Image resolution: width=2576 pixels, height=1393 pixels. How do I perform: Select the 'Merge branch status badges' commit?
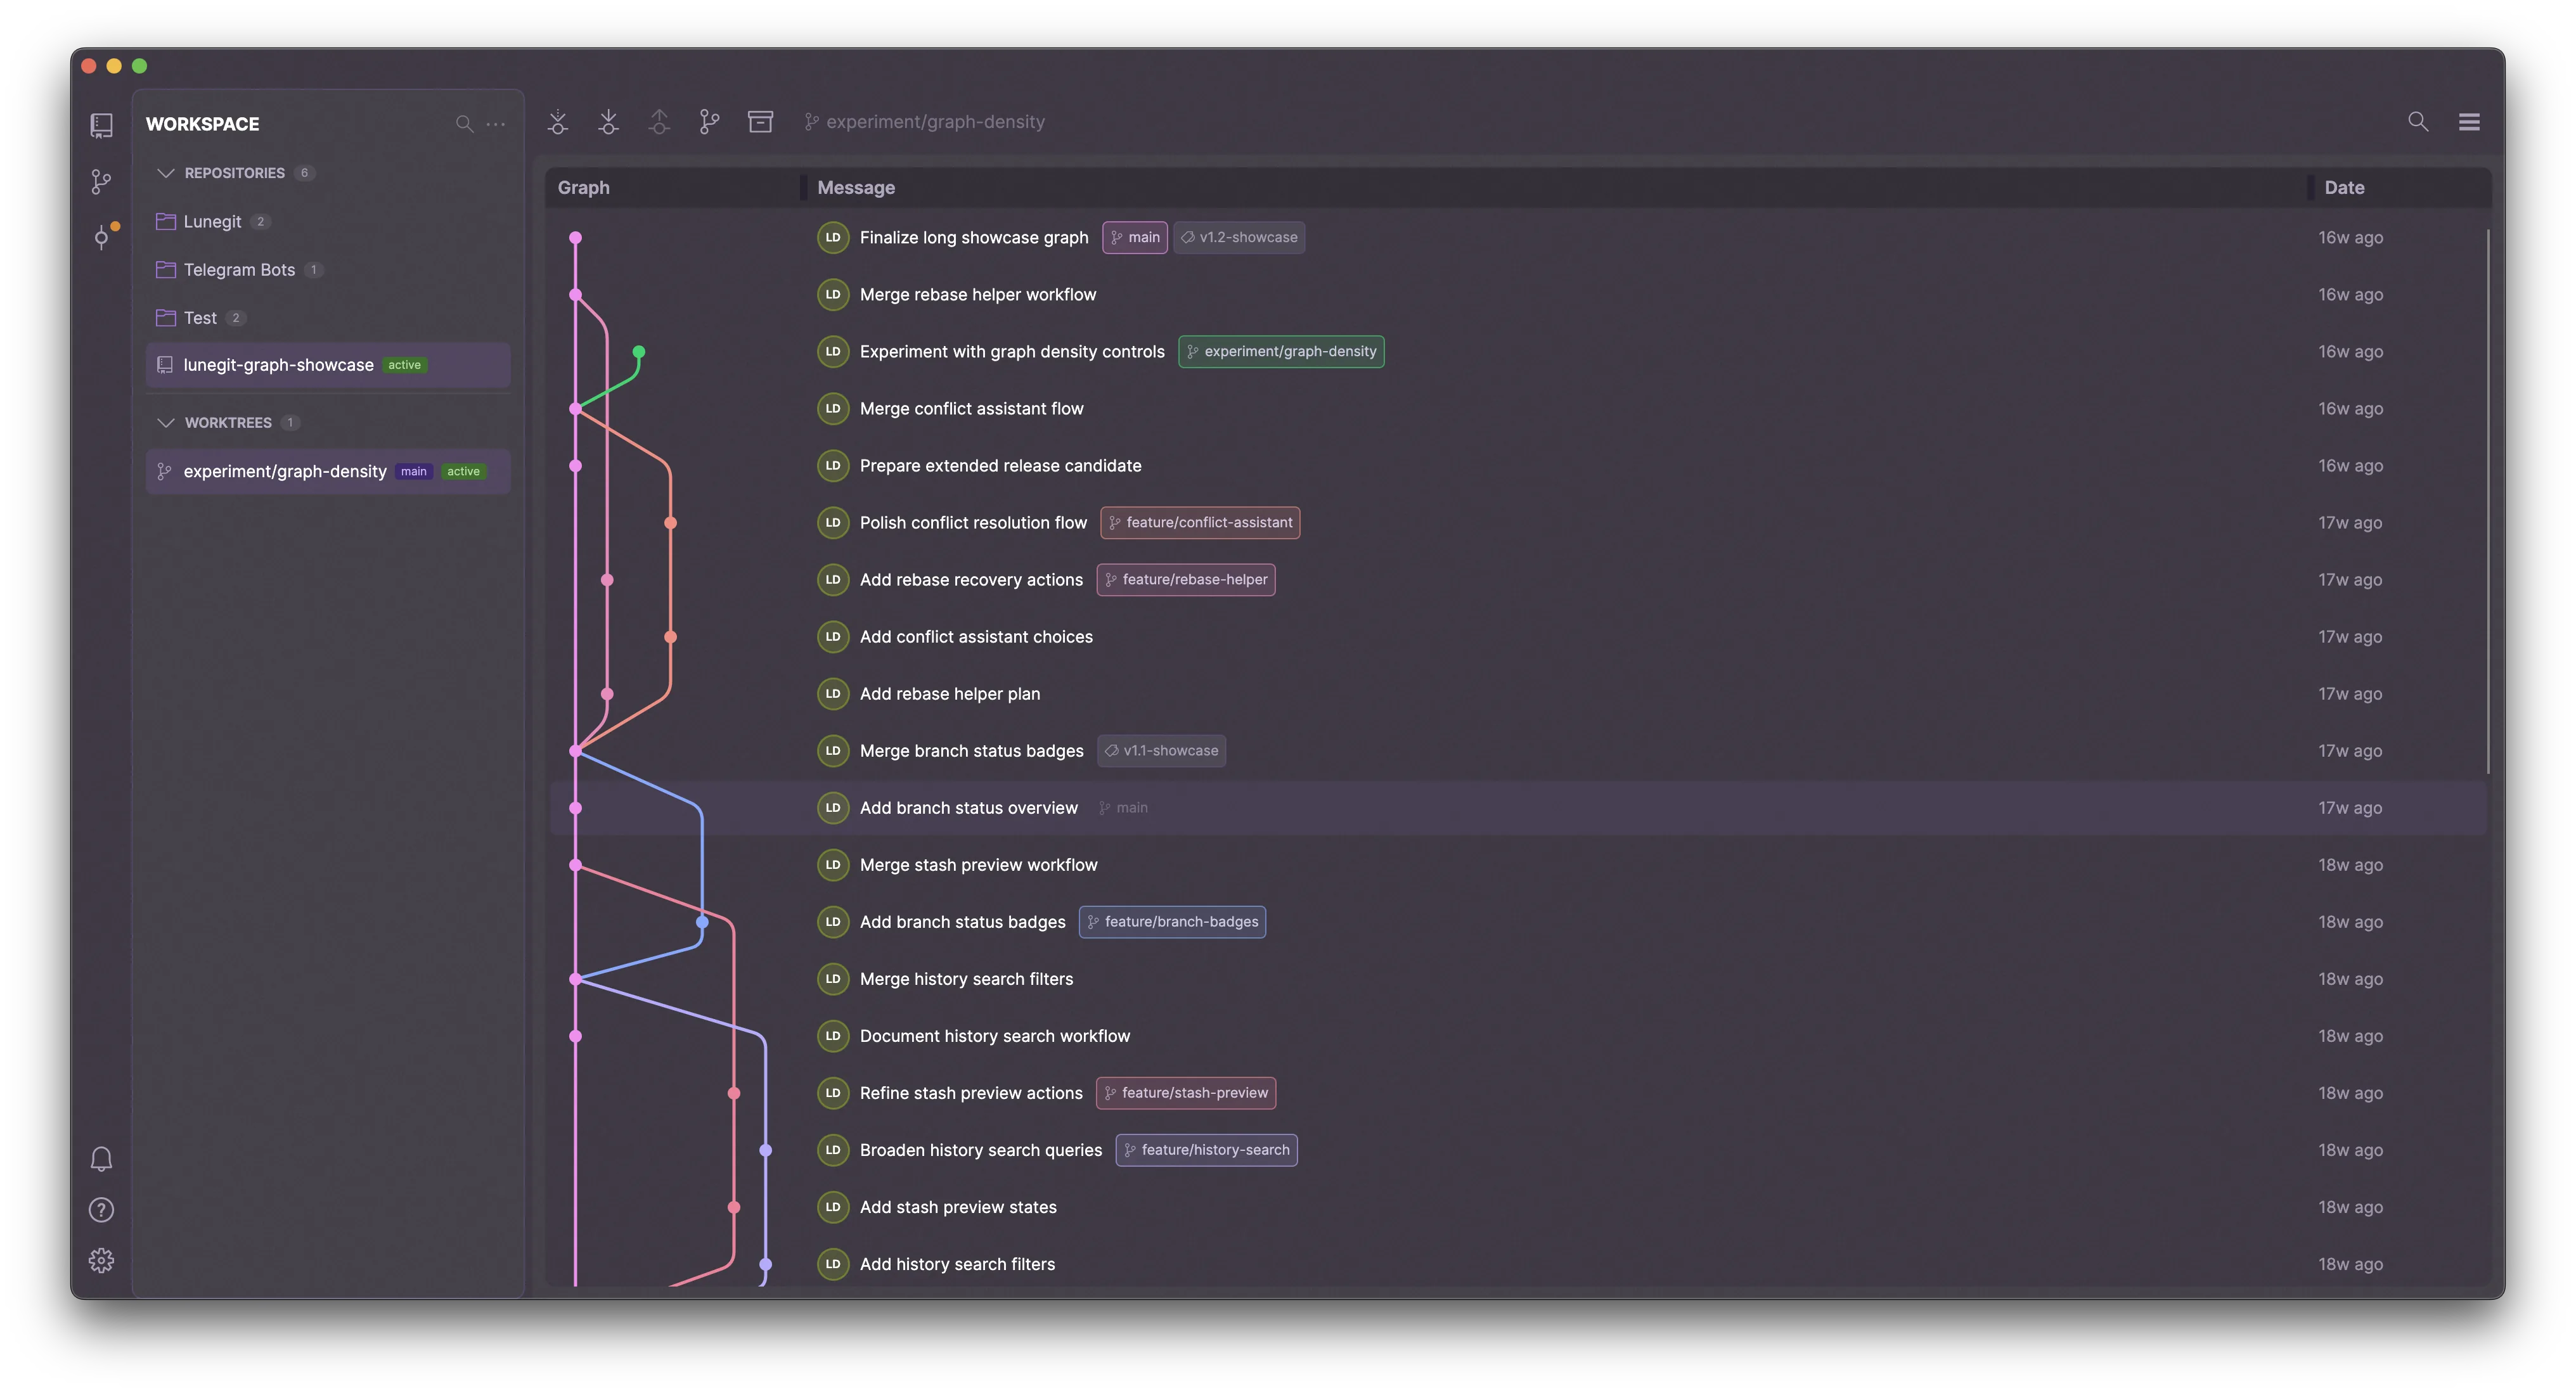[x=1518, y=751]
